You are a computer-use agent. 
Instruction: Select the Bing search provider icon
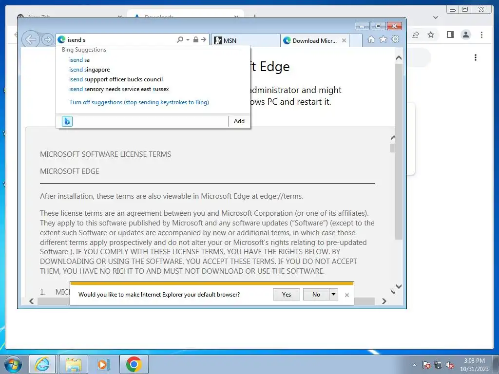(x=67, y=121)
